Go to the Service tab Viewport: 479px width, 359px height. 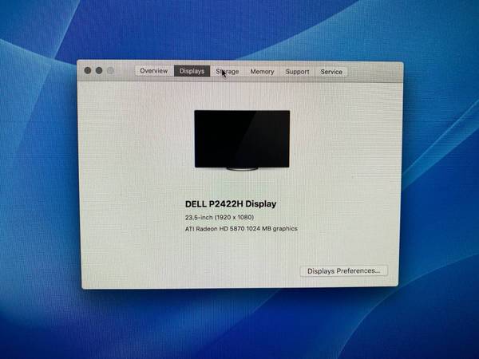pyautogui.click(x=331, y=72)
